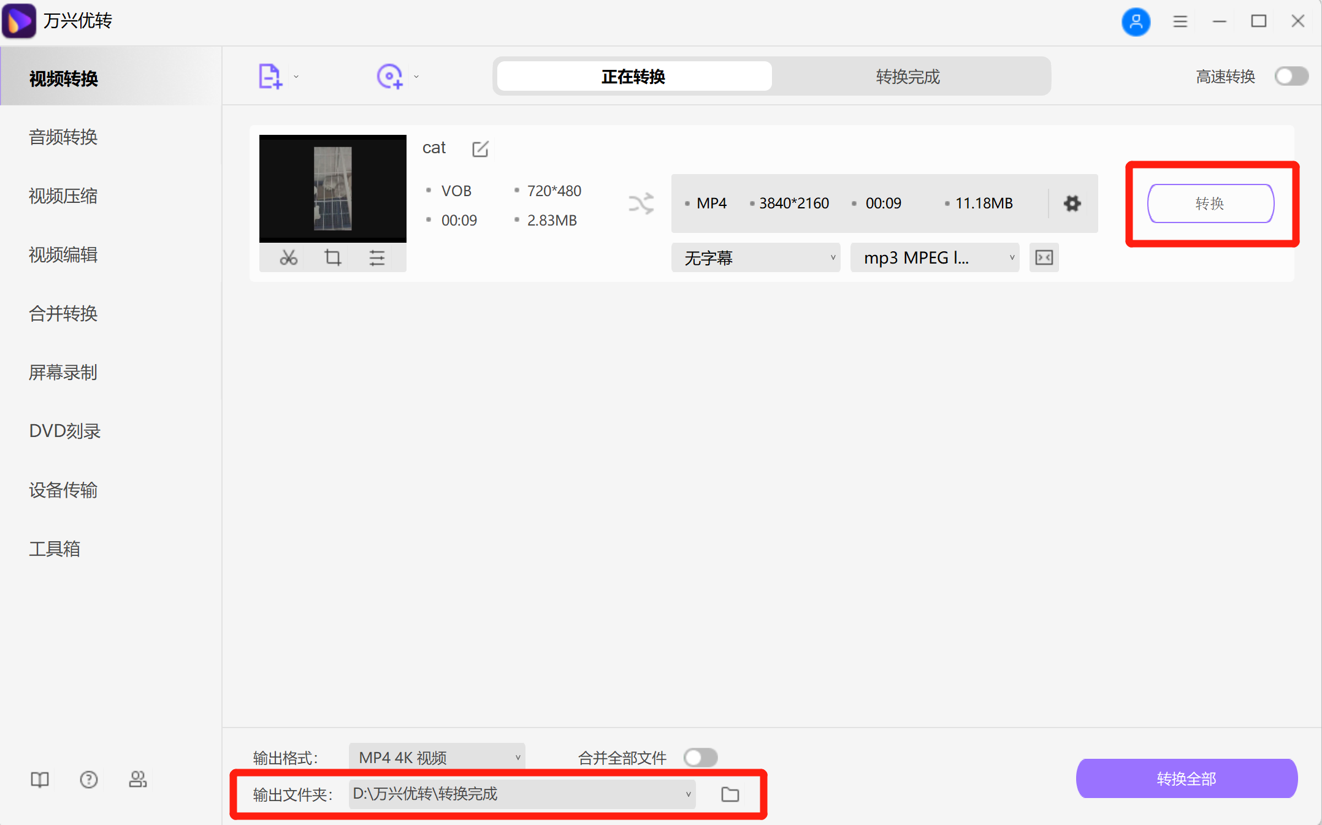Screen dimensions: 1322x825
Task: Open the effects adjustment icon under the thumbnail
Action: point(376,257)
